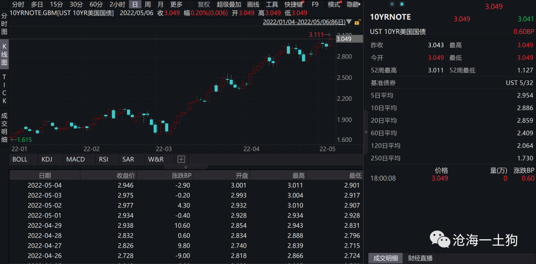Click the F9 button
The width and height of the screenshot is (536, 264).
[315, 5]
